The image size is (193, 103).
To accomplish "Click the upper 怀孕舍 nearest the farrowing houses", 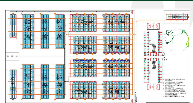I will coord(60,31).
